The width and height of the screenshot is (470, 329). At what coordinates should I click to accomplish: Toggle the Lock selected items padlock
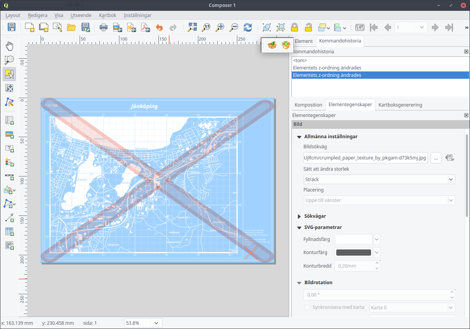294,27
